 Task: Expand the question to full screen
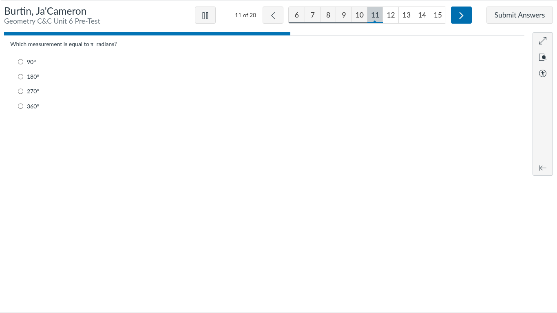point(542,41)
